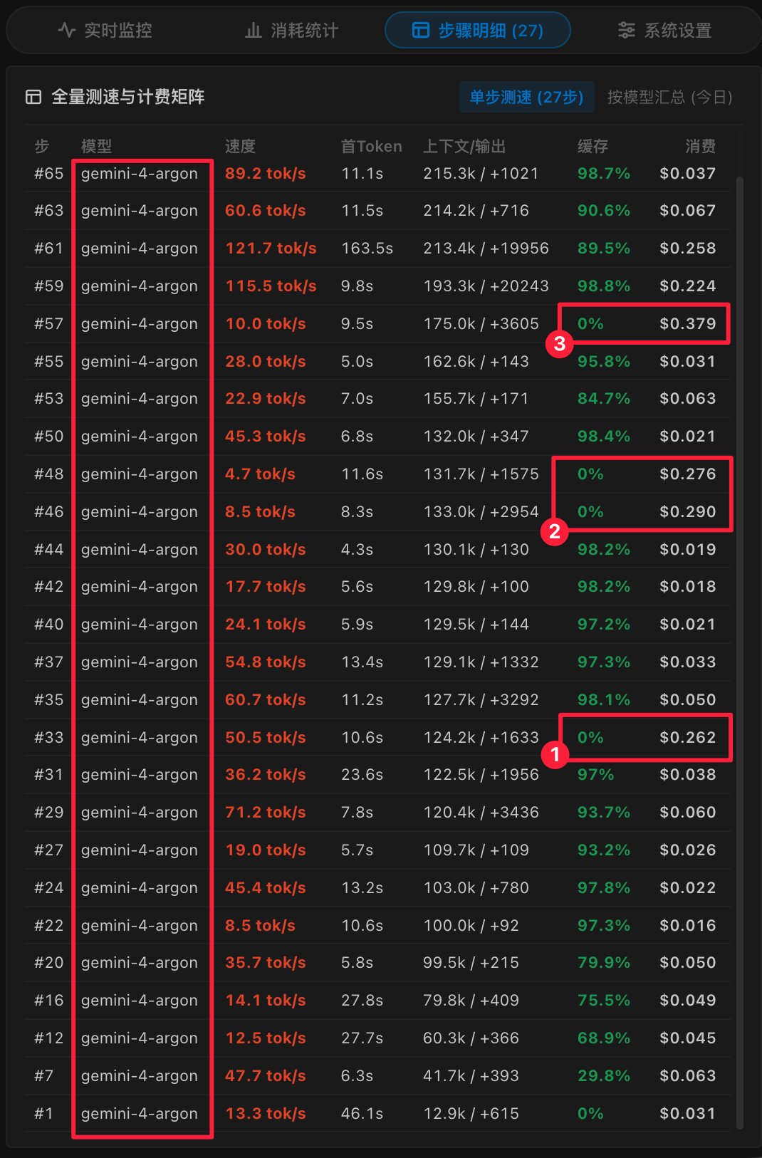Click the 60.7 tok/s speed value

click(x=266, y=700)
